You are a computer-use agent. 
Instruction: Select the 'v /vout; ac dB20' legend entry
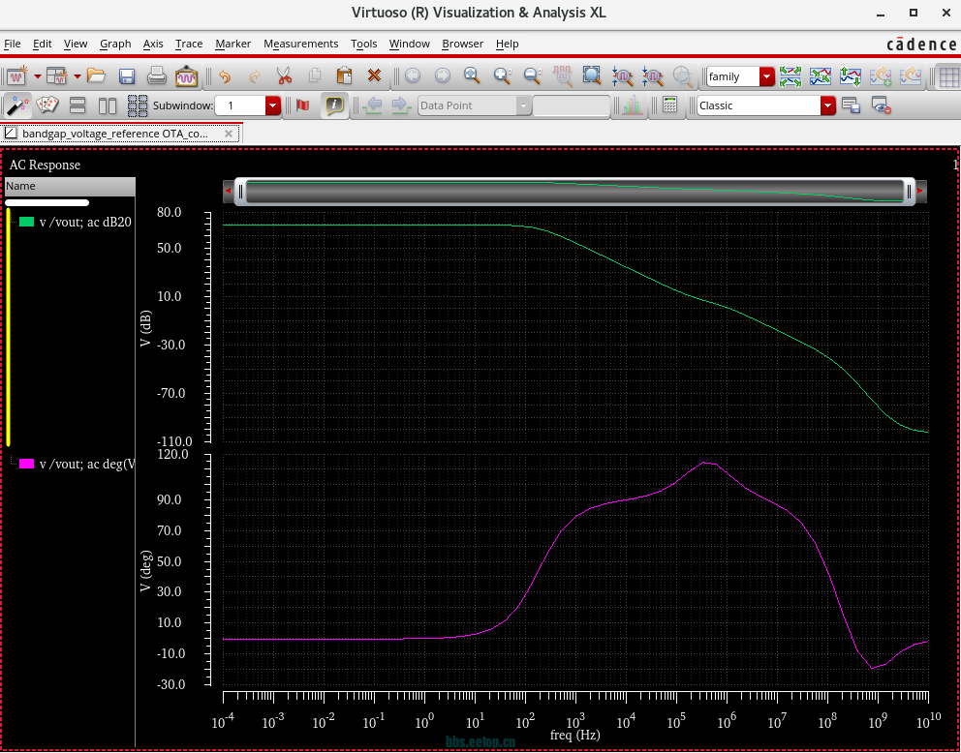pos(85,223)
